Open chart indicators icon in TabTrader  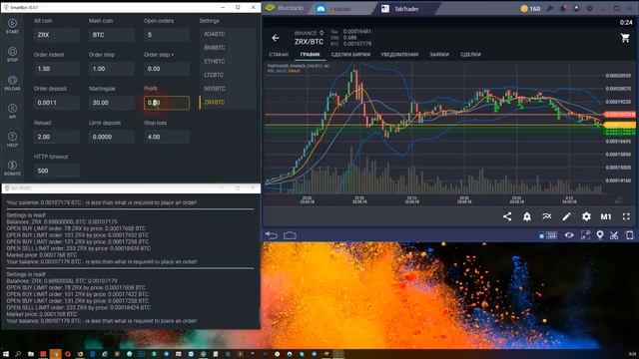click(x=546, y=216)
